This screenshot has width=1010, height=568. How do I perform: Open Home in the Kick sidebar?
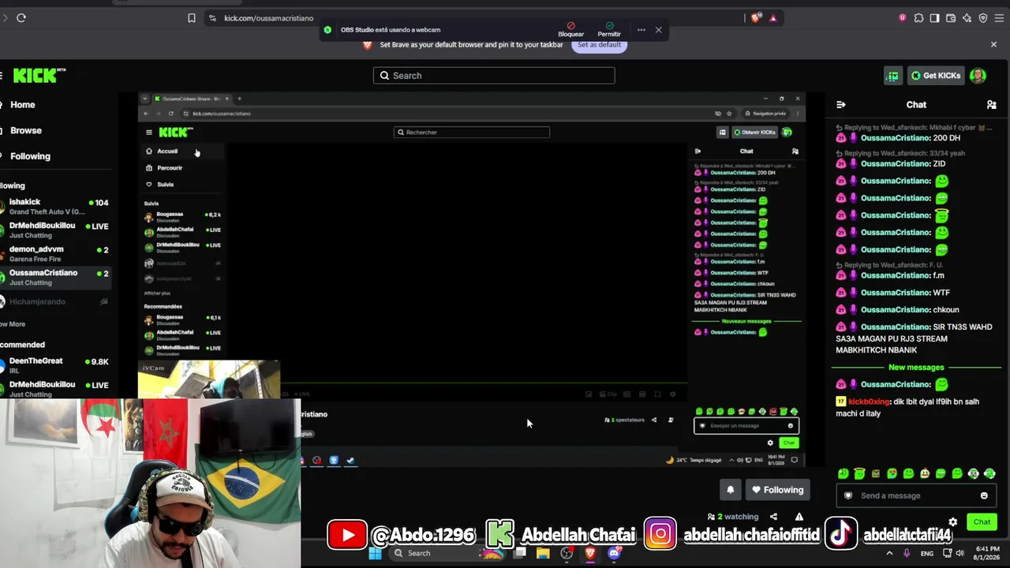point(22,105)
